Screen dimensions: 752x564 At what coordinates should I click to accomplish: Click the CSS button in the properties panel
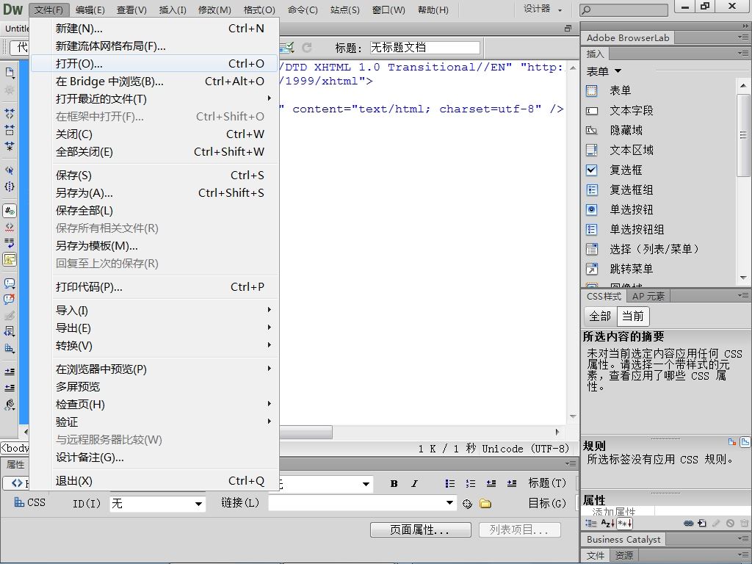pyautogui.click(x=29, y=502)
